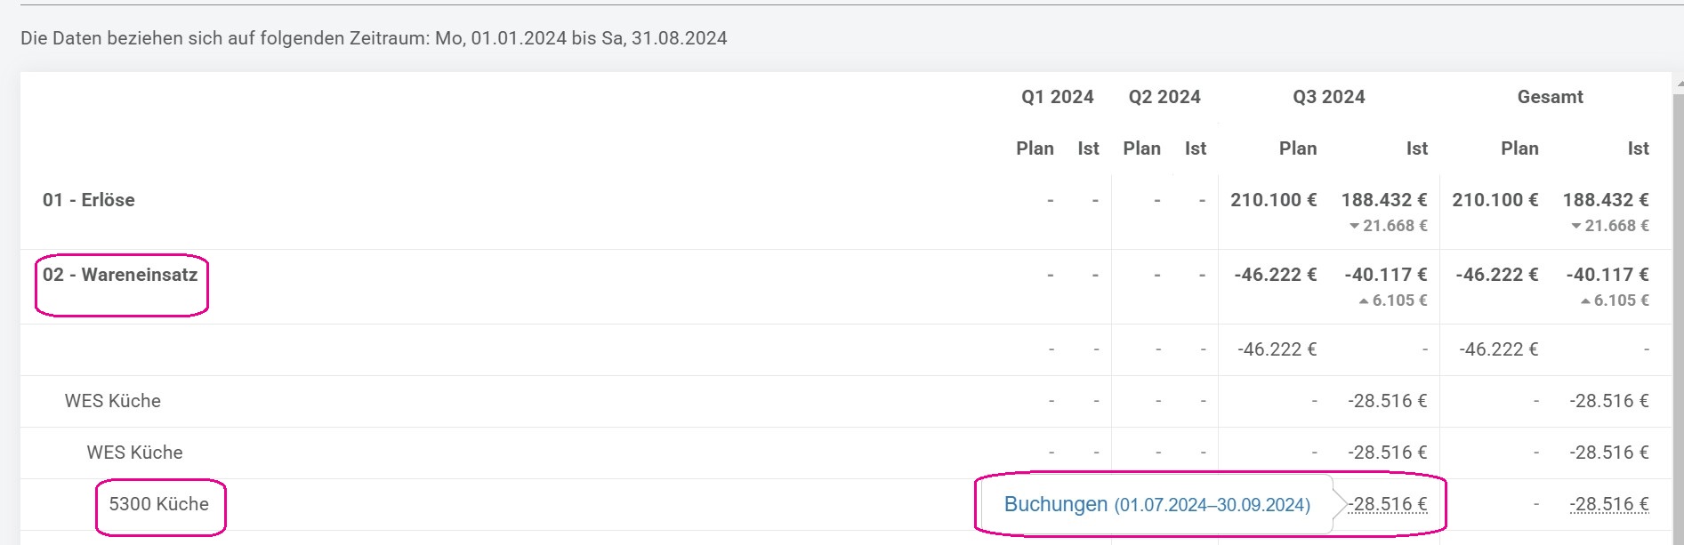Click the Q2 2024 column header
The width and height of the screenshot is (1684, 545).
click(1164, 97)
